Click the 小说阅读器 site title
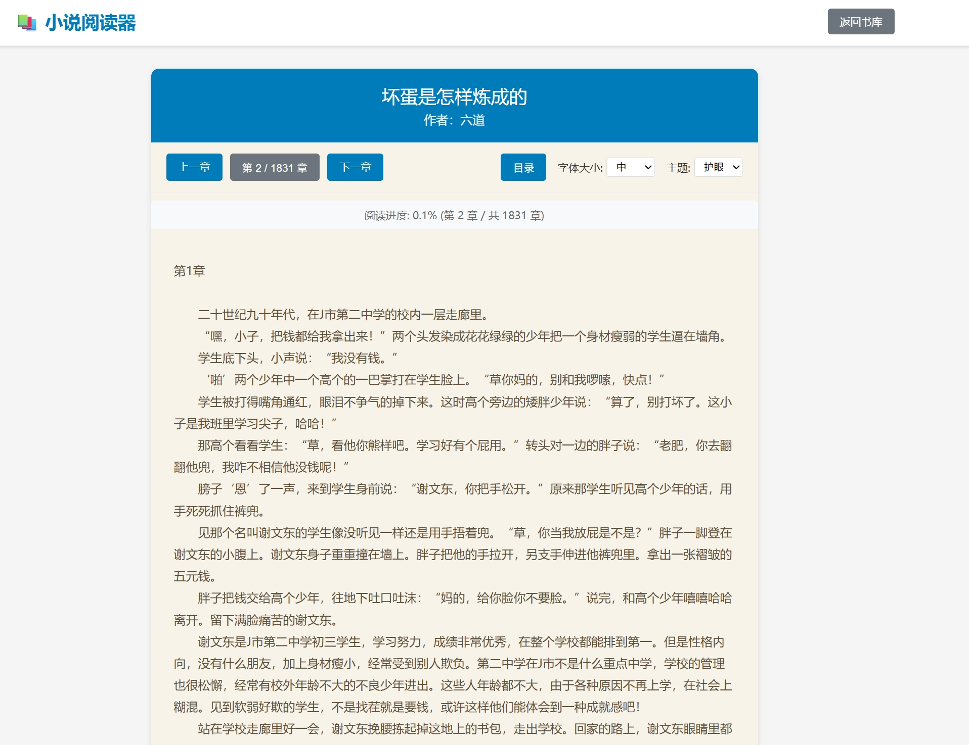This screenshot has height=745, width=969. tap(91, 23)
